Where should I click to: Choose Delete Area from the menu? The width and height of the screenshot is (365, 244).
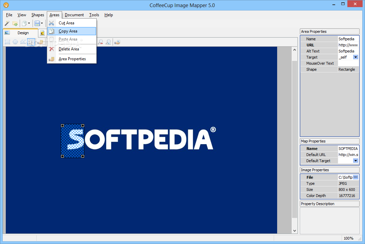72,49
